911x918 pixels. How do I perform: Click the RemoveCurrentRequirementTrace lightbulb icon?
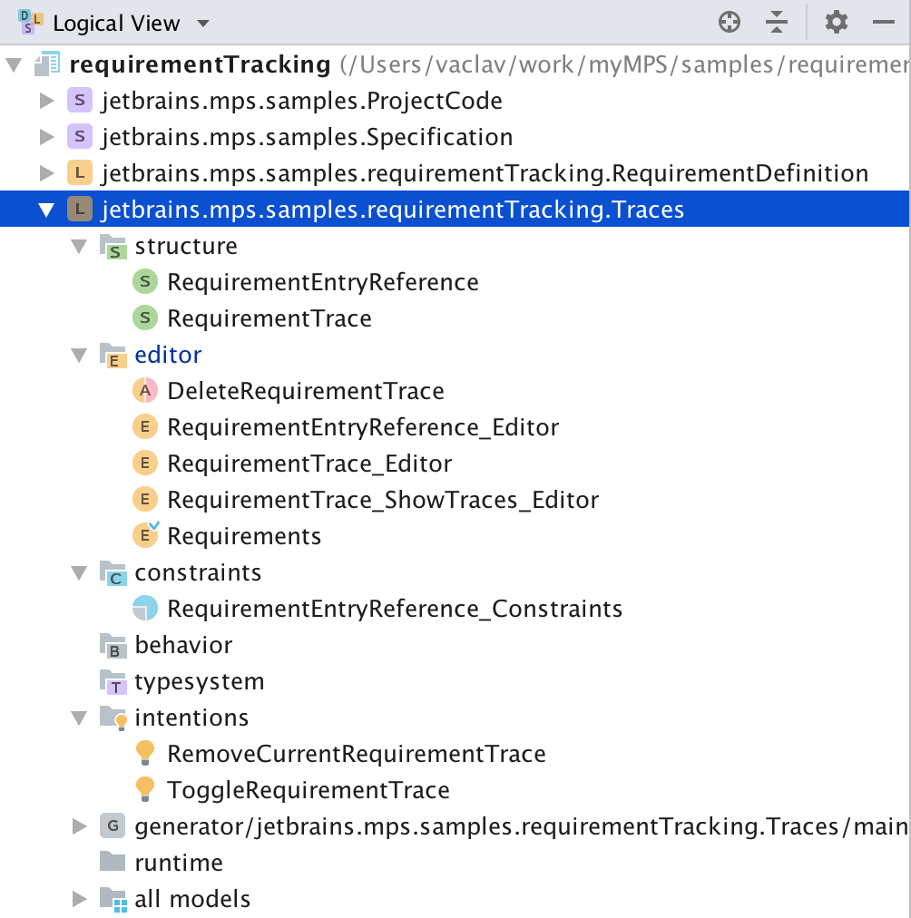[144, 754]
